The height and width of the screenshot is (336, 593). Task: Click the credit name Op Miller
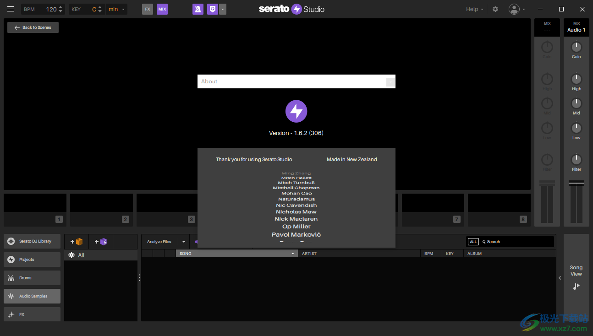(296, 227)
